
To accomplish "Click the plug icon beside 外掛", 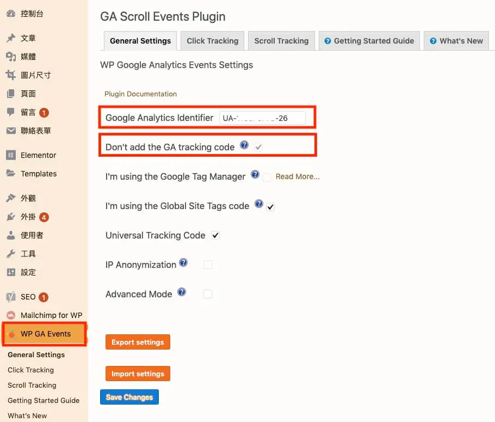I will (x=11, y=217).
